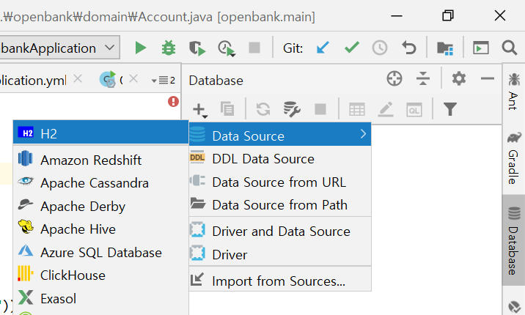The height and width of the screenshot is (315, 525).
Task: Pick Amazon Redshift from list
Action: tap(100, 160)
